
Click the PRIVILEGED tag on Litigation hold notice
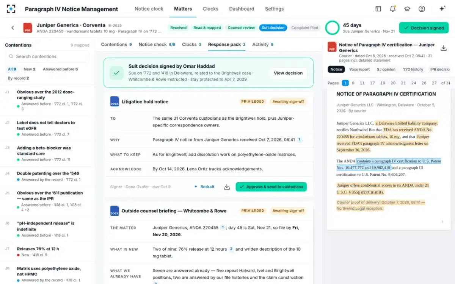pyautogui.click(x=253, y=101)
